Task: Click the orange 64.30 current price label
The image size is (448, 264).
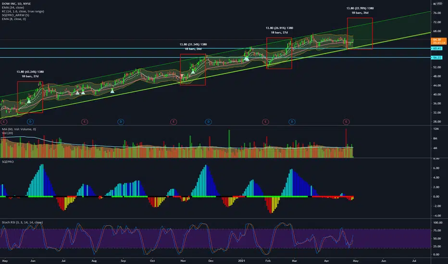Action: [x=438, y=41]
